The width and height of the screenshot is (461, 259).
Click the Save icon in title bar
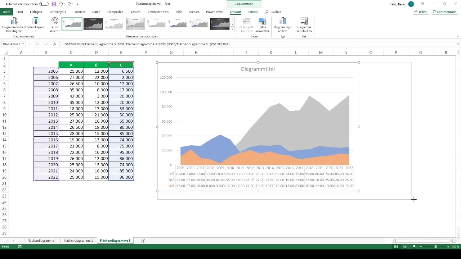(x=54, y=4)
